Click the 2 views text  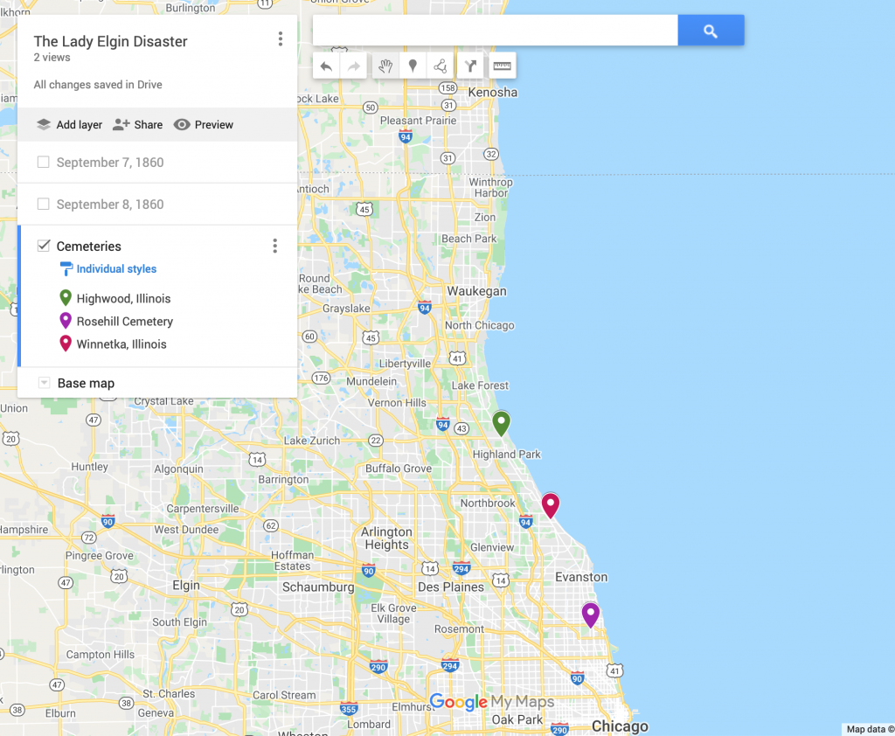52,57
